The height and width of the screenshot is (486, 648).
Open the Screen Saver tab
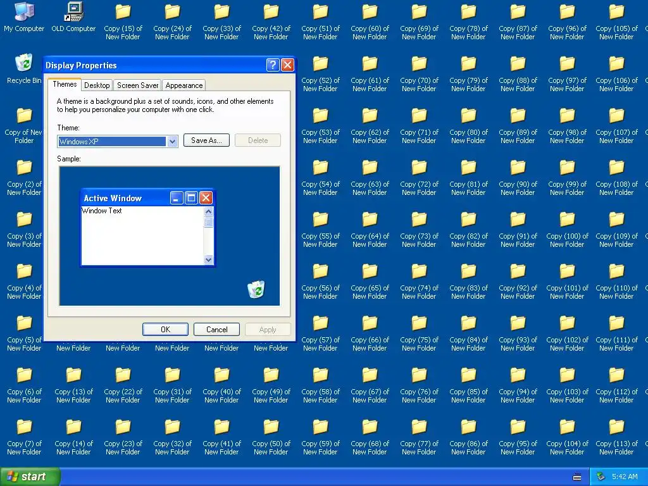137,85
